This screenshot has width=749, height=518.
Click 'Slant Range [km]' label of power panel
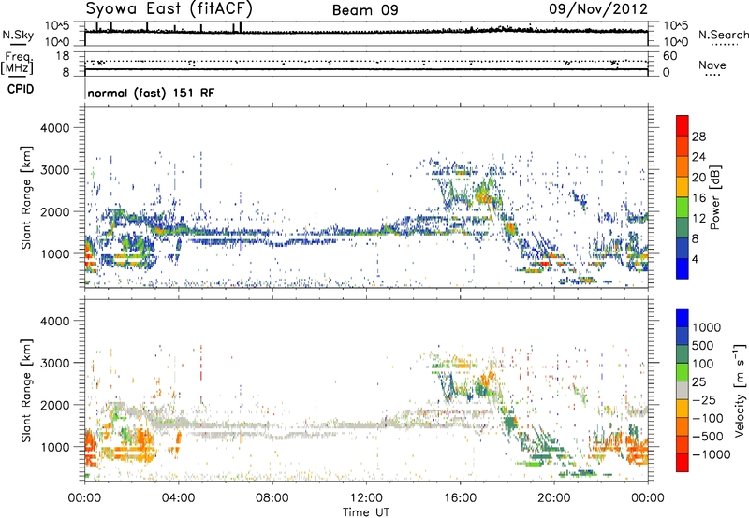[x=26, y=197]
